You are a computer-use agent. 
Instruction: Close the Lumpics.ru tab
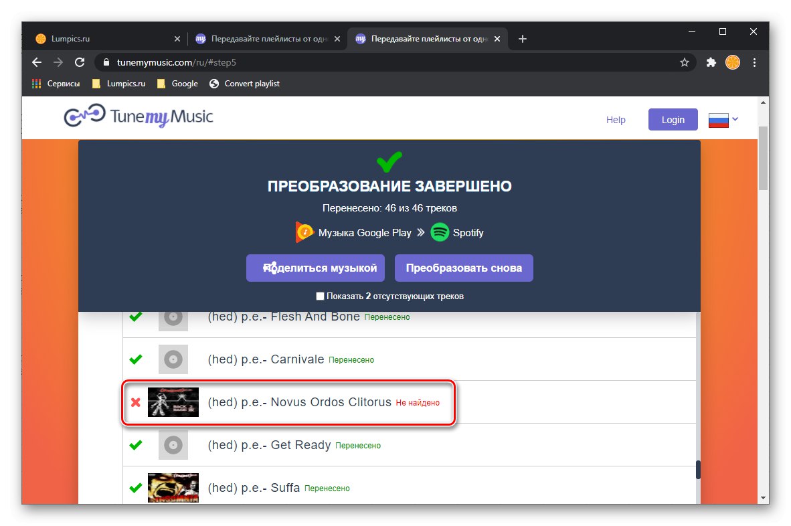(177, 39)
